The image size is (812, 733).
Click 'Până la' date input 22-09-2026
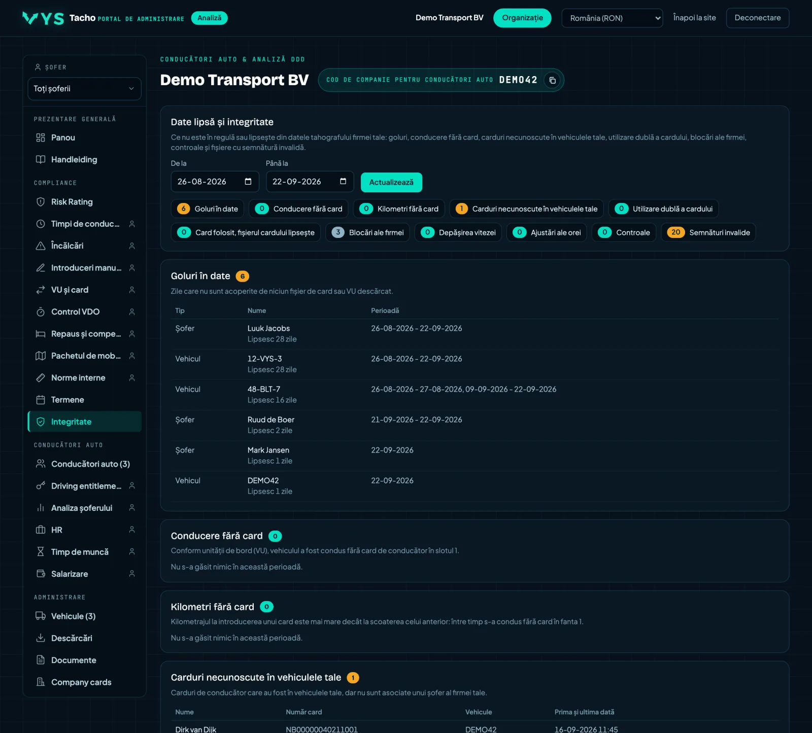[310, 182]
